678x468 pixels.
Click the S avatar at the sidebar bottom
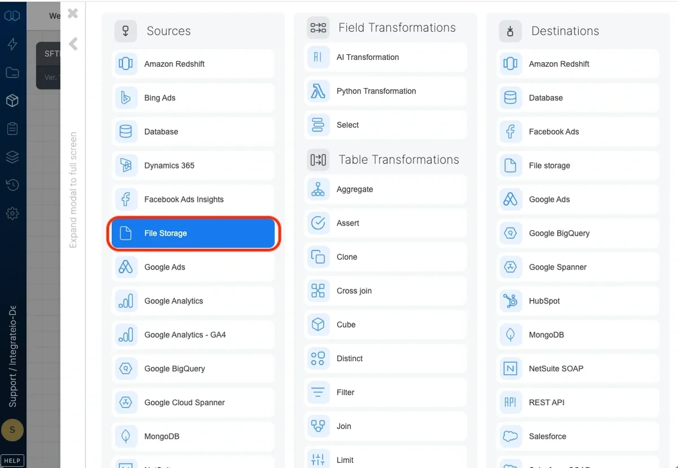tap(12, 430)
